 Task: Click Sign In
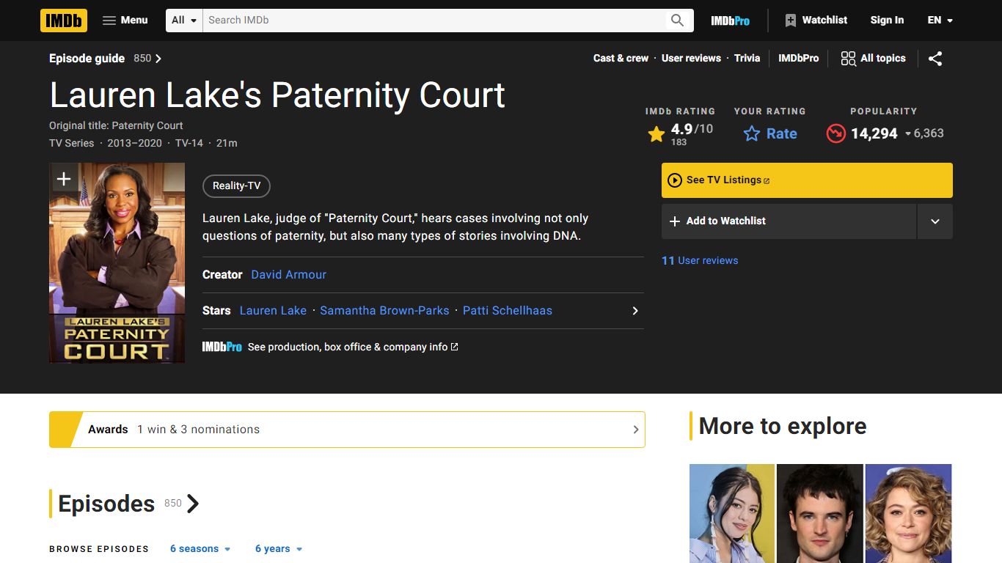887,21
